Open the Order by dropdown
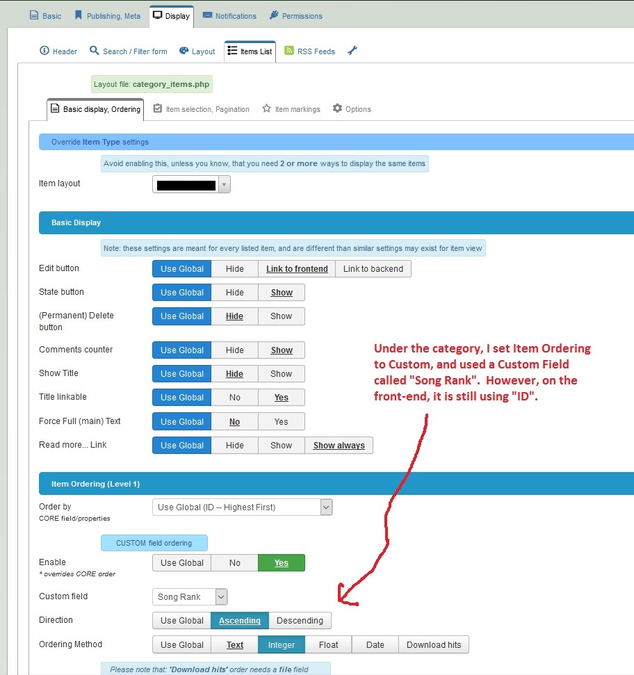The image size is (634, 675). (x=242, y=507)
